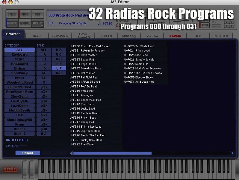
Task: Click the BROWSE button
Action: (x=12, y=23)
